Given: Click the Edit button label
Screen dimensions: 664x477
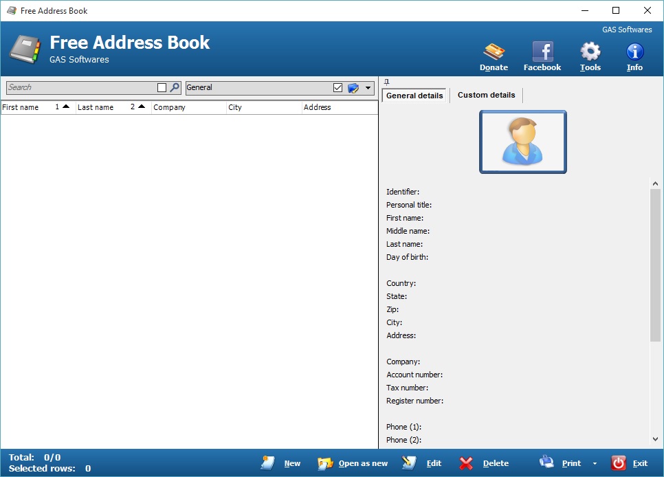Looking at the screenshot, I should (434, 463).
